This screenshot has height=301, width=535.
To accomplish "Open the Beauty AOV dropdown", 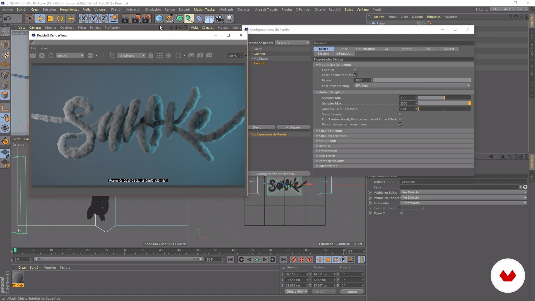I will coord(70,56).
